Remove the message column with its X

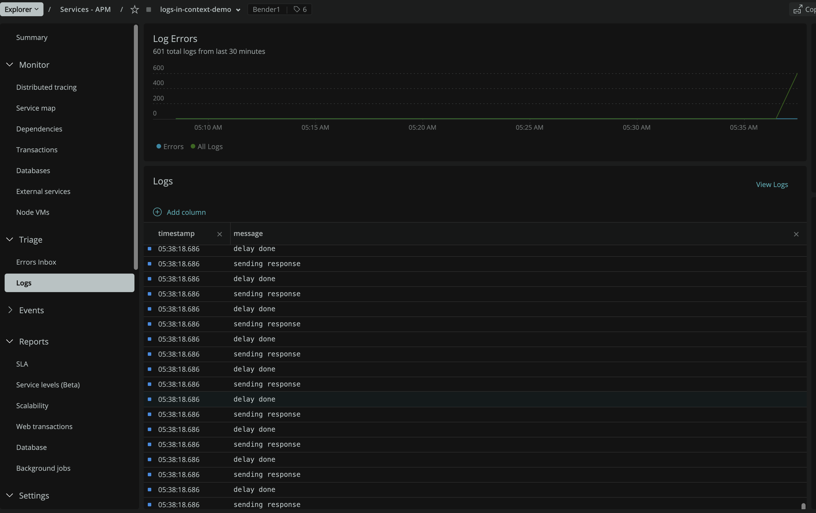pyautogui.click(x=796, y=234)
